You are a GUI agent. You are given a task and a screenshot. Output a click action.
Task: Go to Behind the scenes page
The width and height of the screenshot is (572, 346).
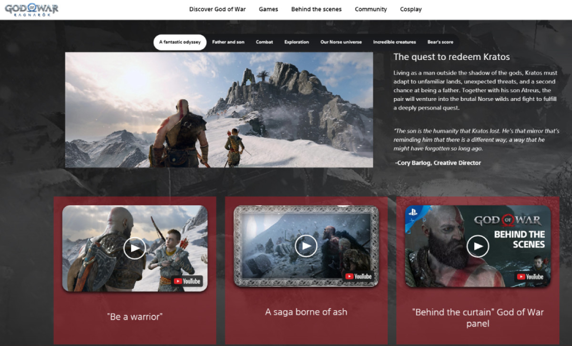[x=316, y=9]
